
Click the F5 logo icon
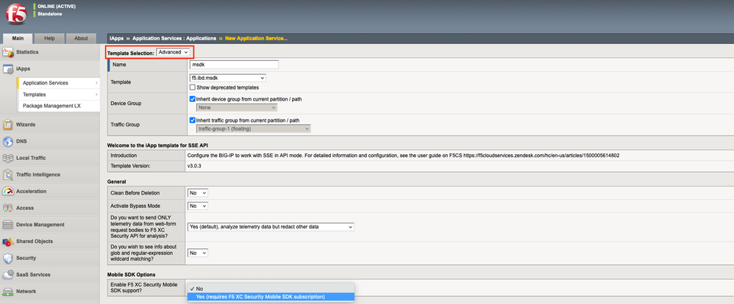point(16,15)
